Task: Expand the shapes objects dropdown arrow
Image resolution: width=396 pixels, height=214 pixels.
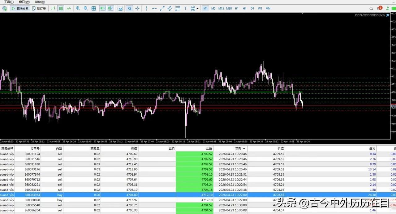Action: pyautogui.click(x=197, y=9)
